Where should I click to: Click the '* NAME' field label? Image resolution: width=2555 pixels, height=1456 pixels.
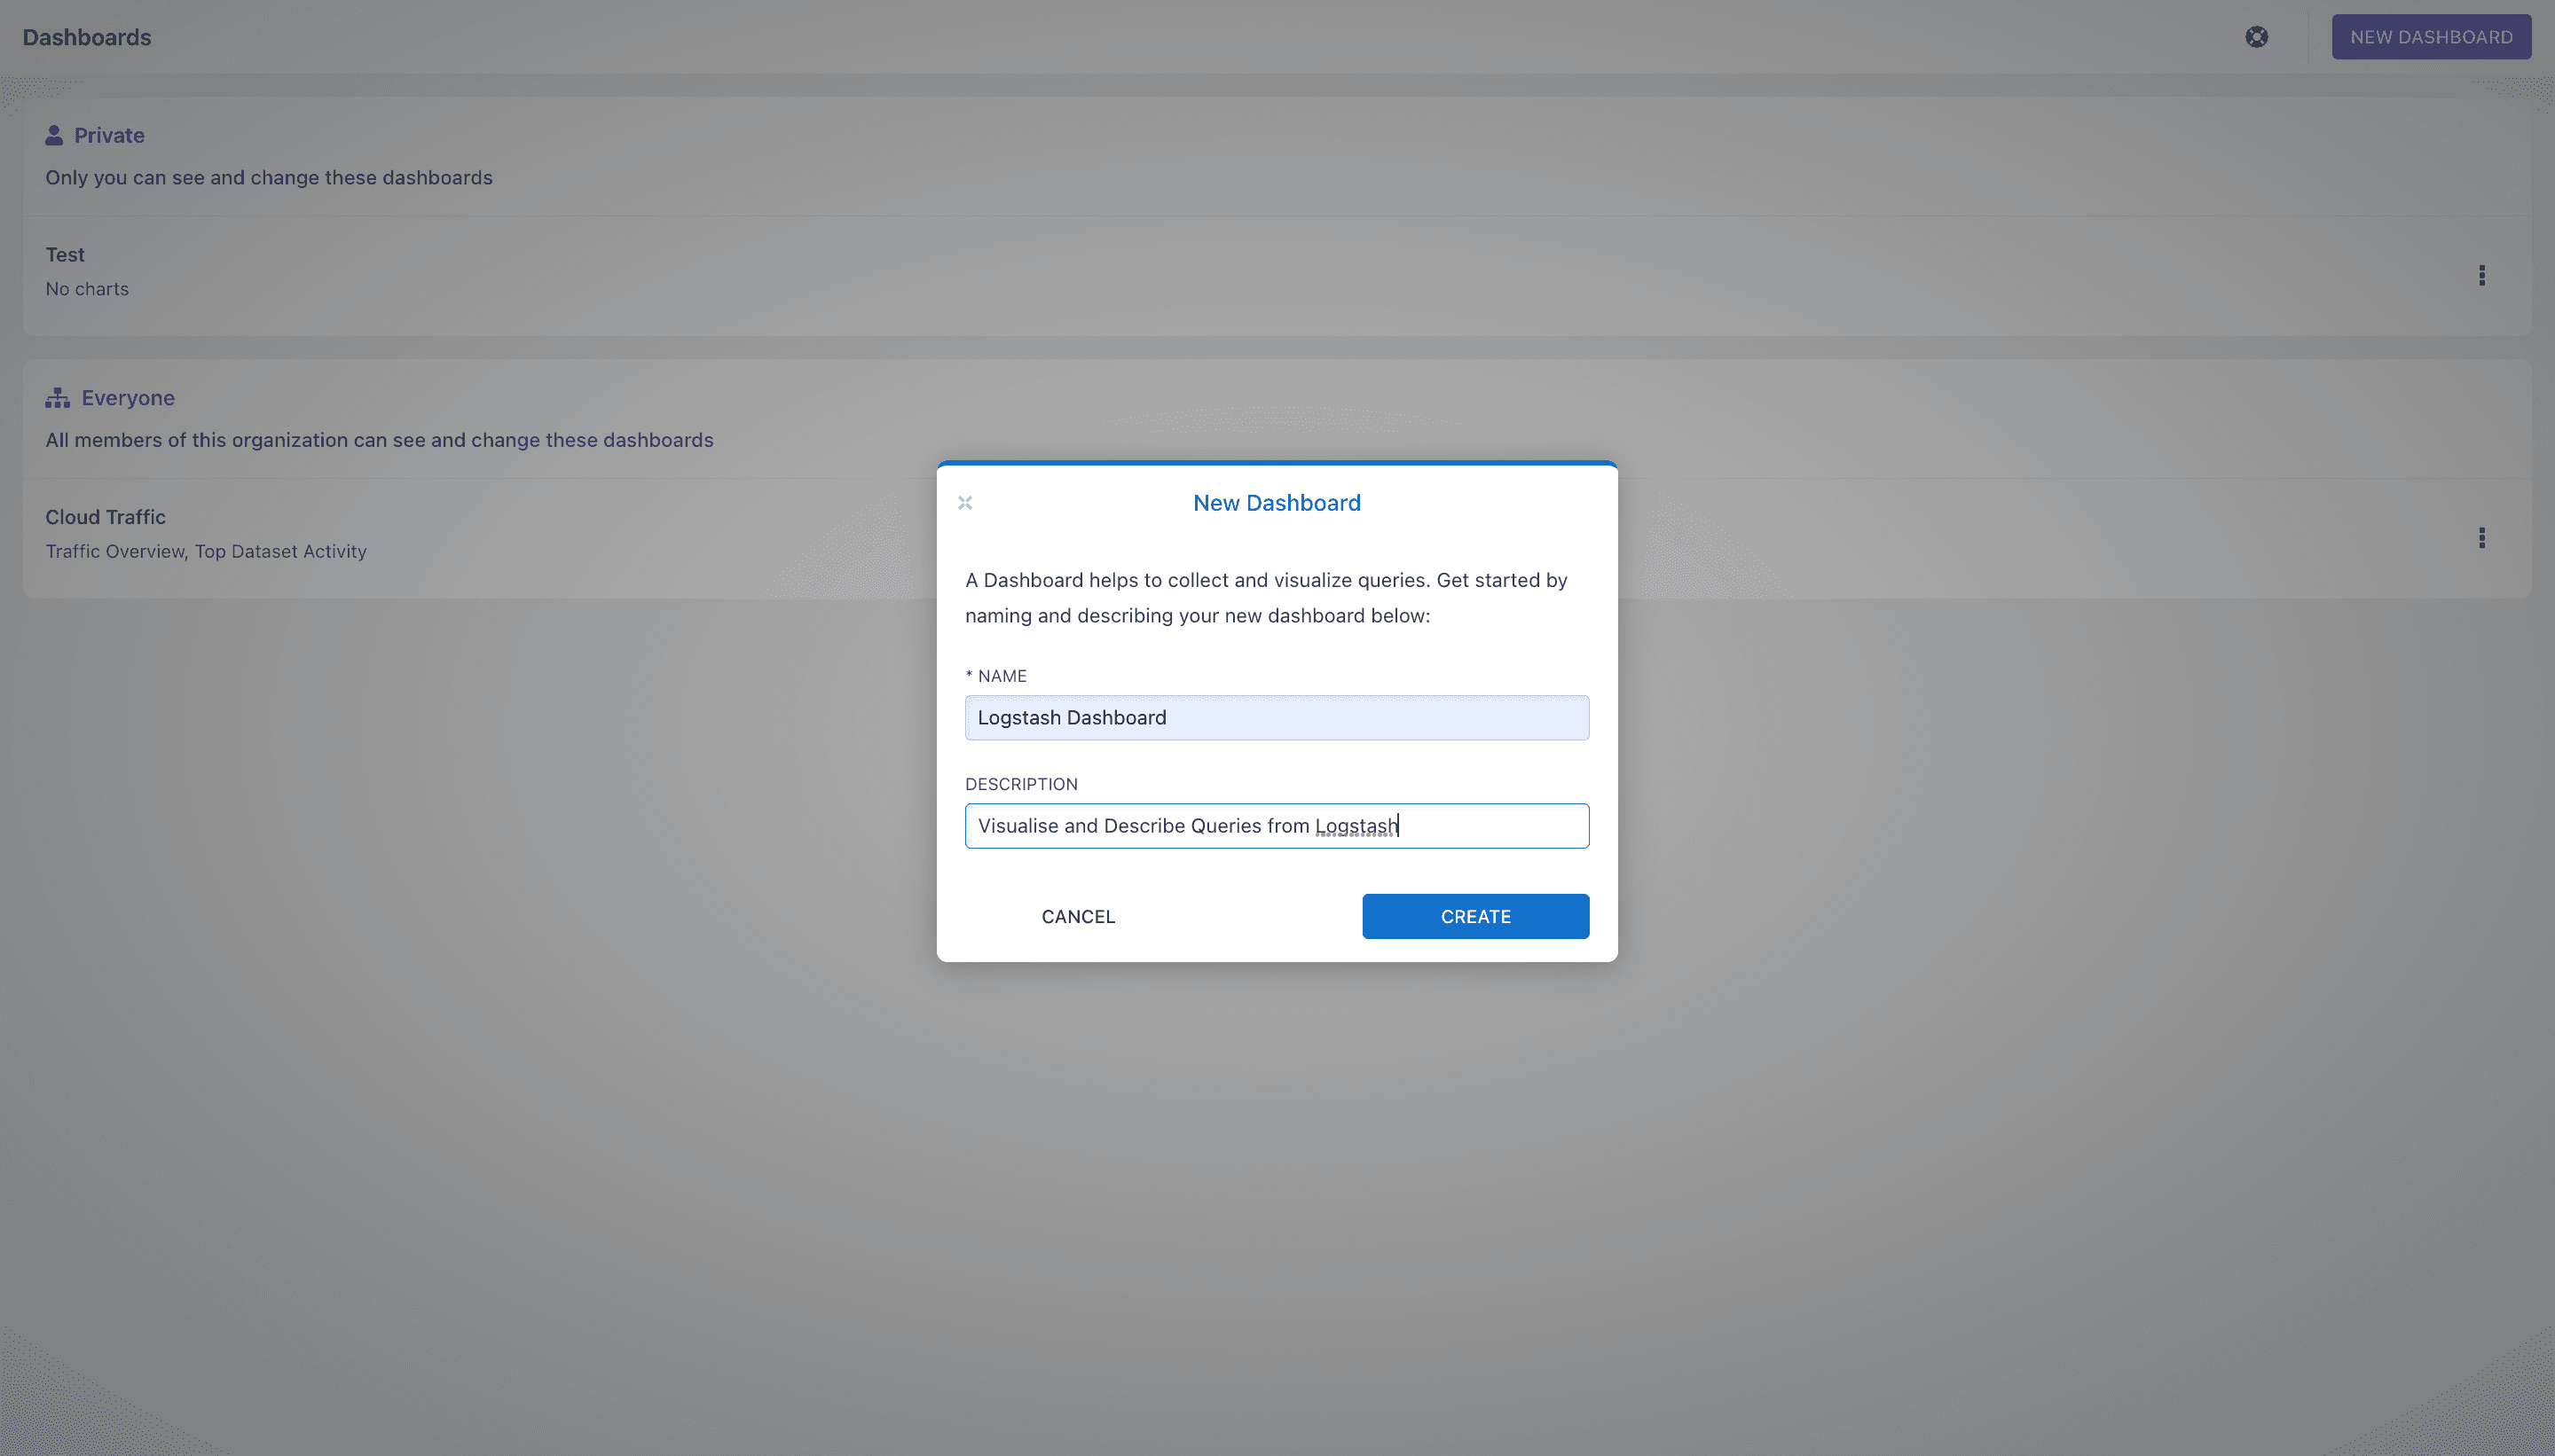[995, 676]
